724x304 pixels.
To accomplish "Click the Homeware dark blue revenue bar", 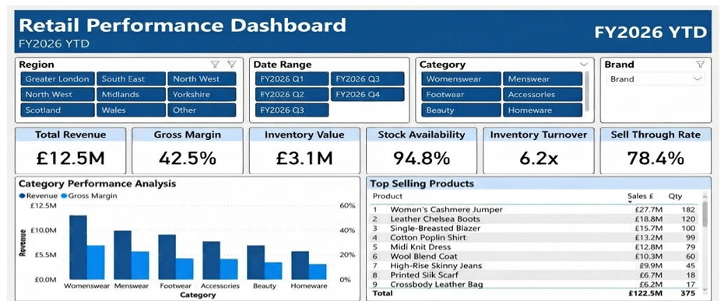I will coord(300,265).
